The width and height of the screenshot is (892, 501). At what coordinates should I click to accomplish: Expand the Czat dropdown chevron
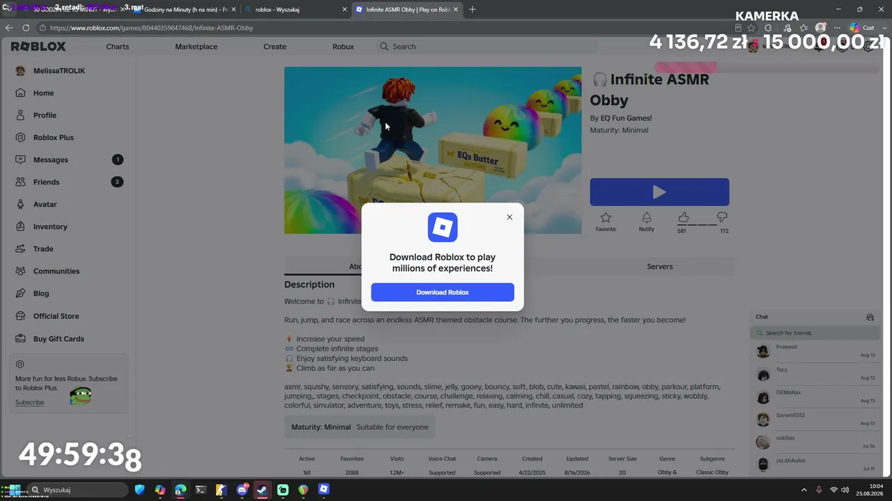pos(883,28)
